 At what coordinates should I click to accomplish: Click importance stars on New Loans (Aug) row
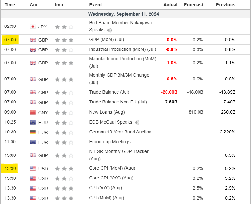point(64,112)
